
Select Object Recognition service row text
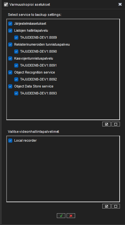pyautogui.click(x=35, y=72)
